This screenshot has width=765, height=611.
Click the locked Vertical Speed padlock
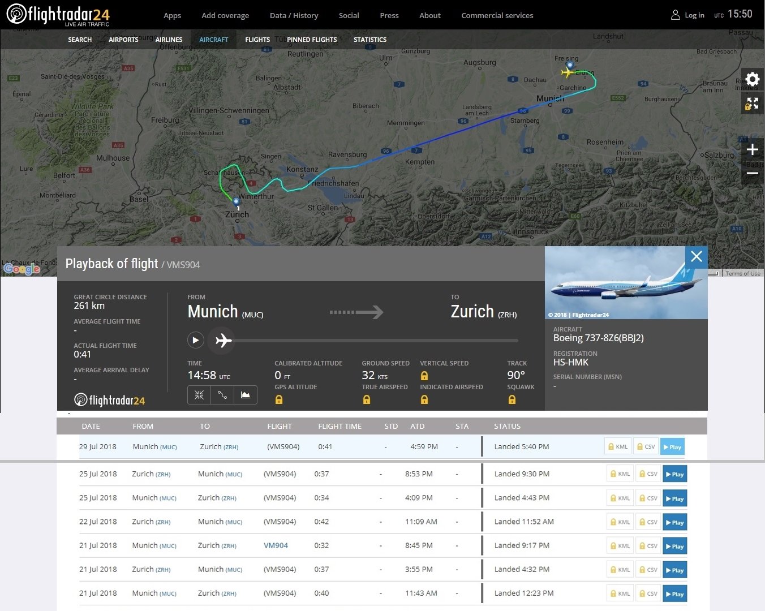(424, 376)
